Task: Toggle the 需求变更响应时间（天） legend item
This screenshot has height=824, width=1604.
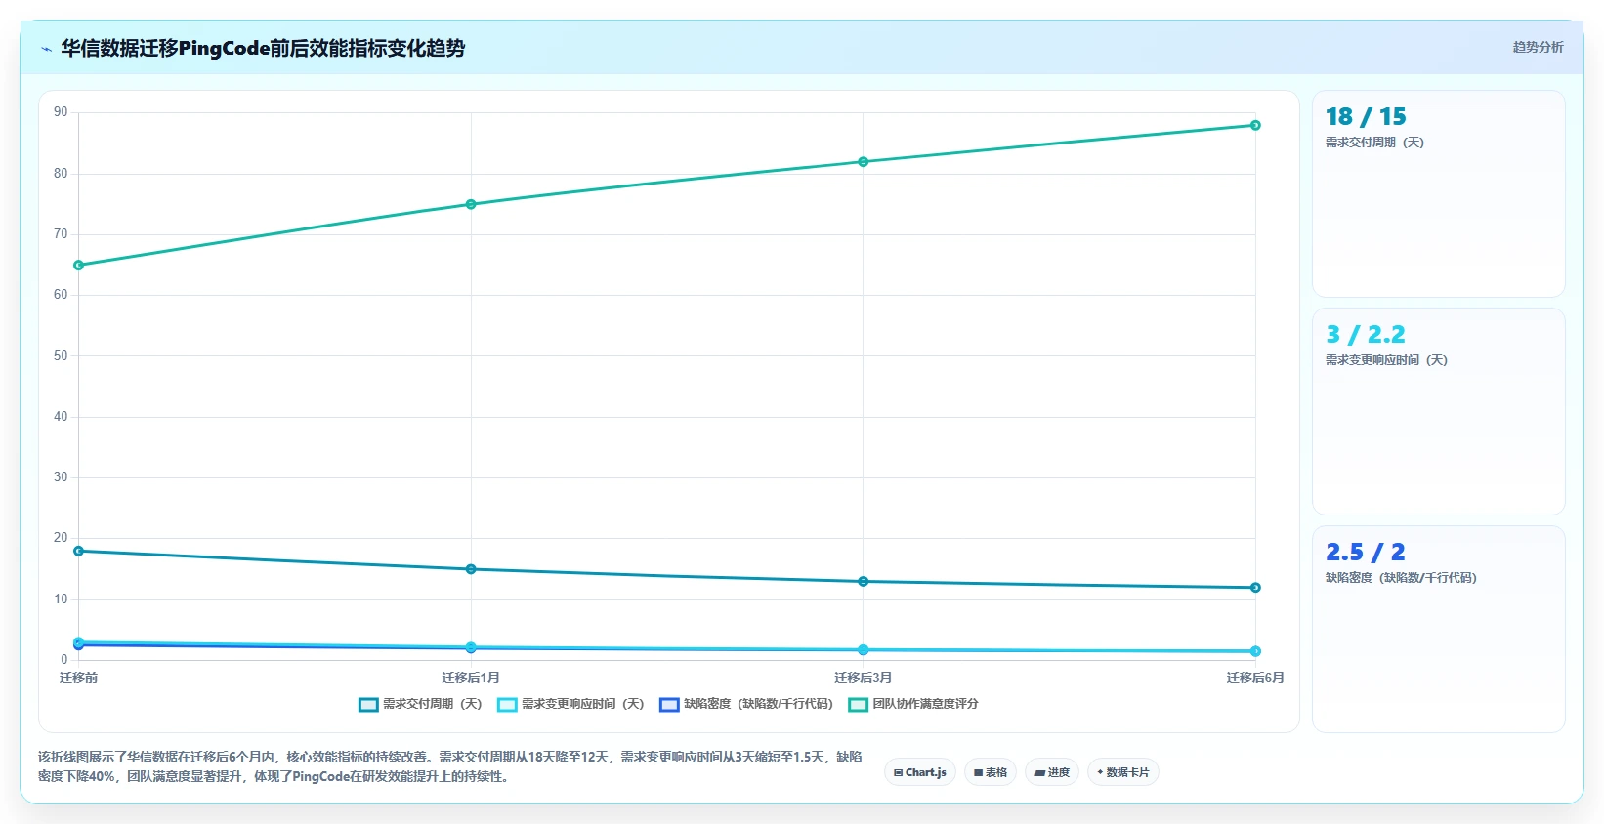Action: coord(571,704)
